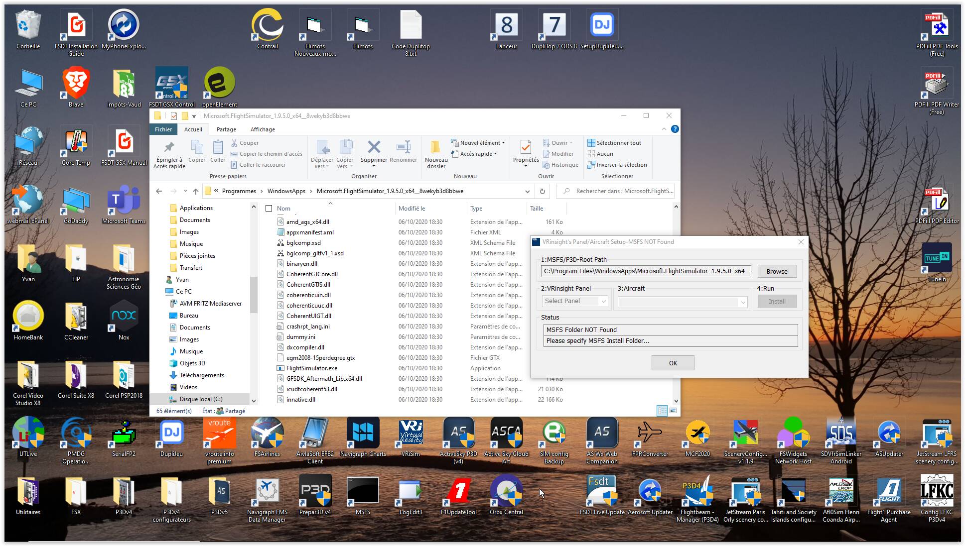Screen dimensions: 965x546
Task: Click the Couper scissors icon in ribbon
Action: 234,143
